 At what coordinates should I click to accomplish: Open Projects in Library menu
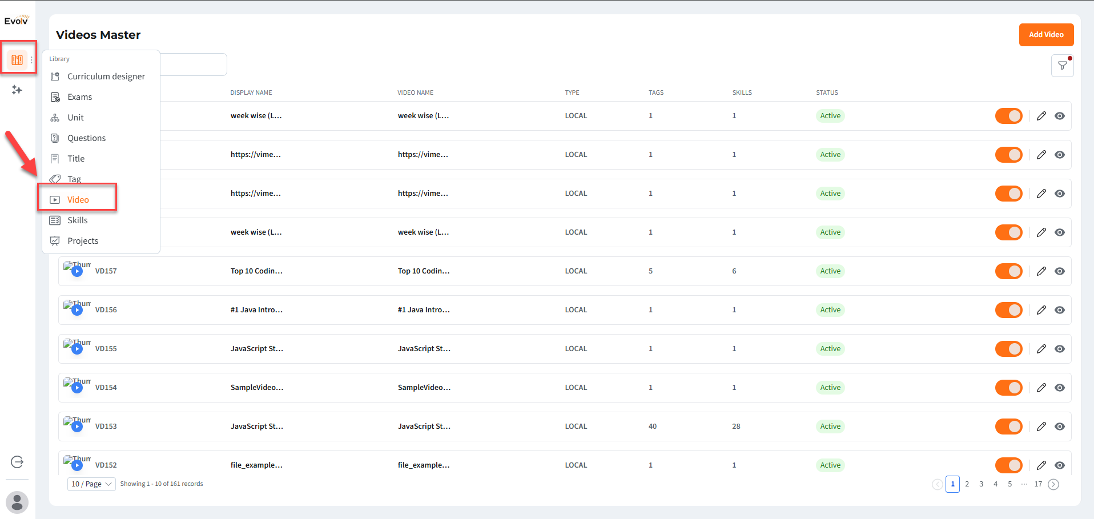click(x=100, y=241)
